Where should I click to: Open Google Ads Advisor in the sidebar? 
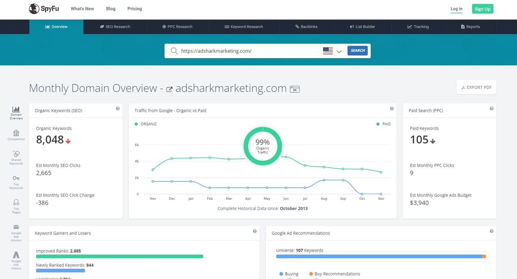[16, 232]
